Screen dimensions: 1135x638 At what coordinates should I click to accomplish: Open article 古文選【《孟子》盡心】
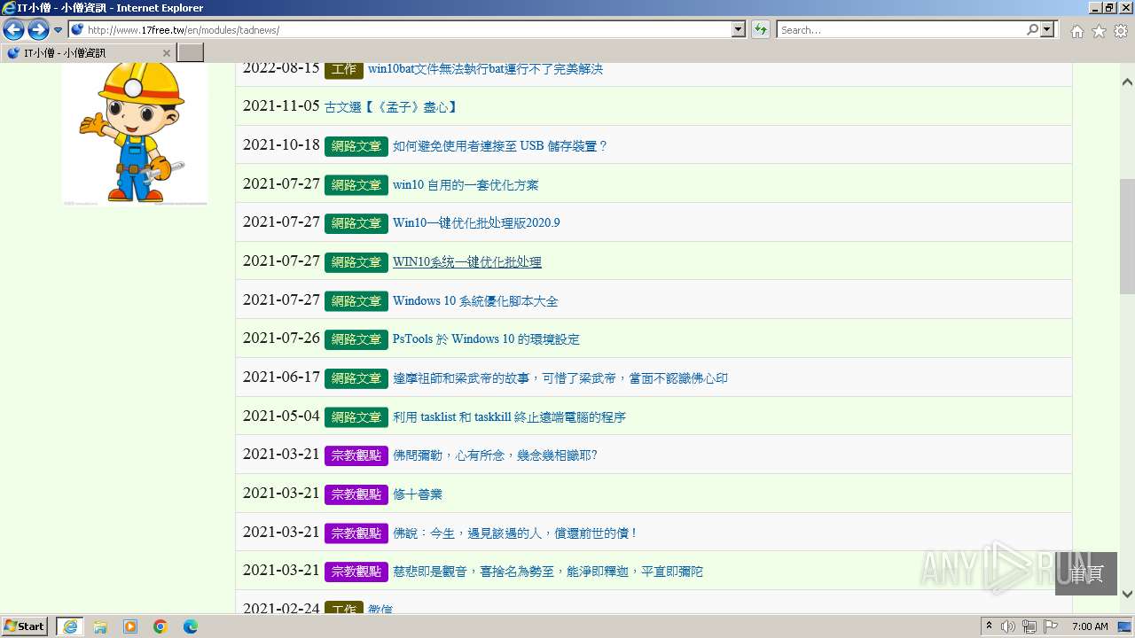point(392,107)
